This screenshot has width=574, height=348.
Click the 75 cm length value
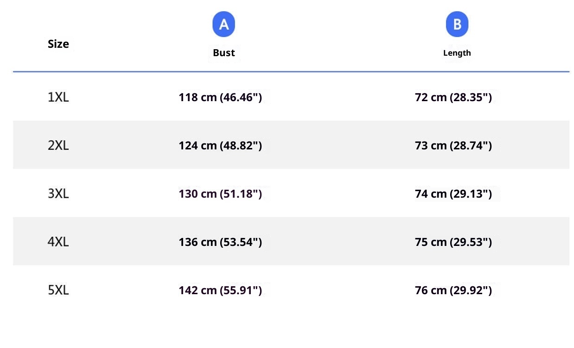pos(453,242)
